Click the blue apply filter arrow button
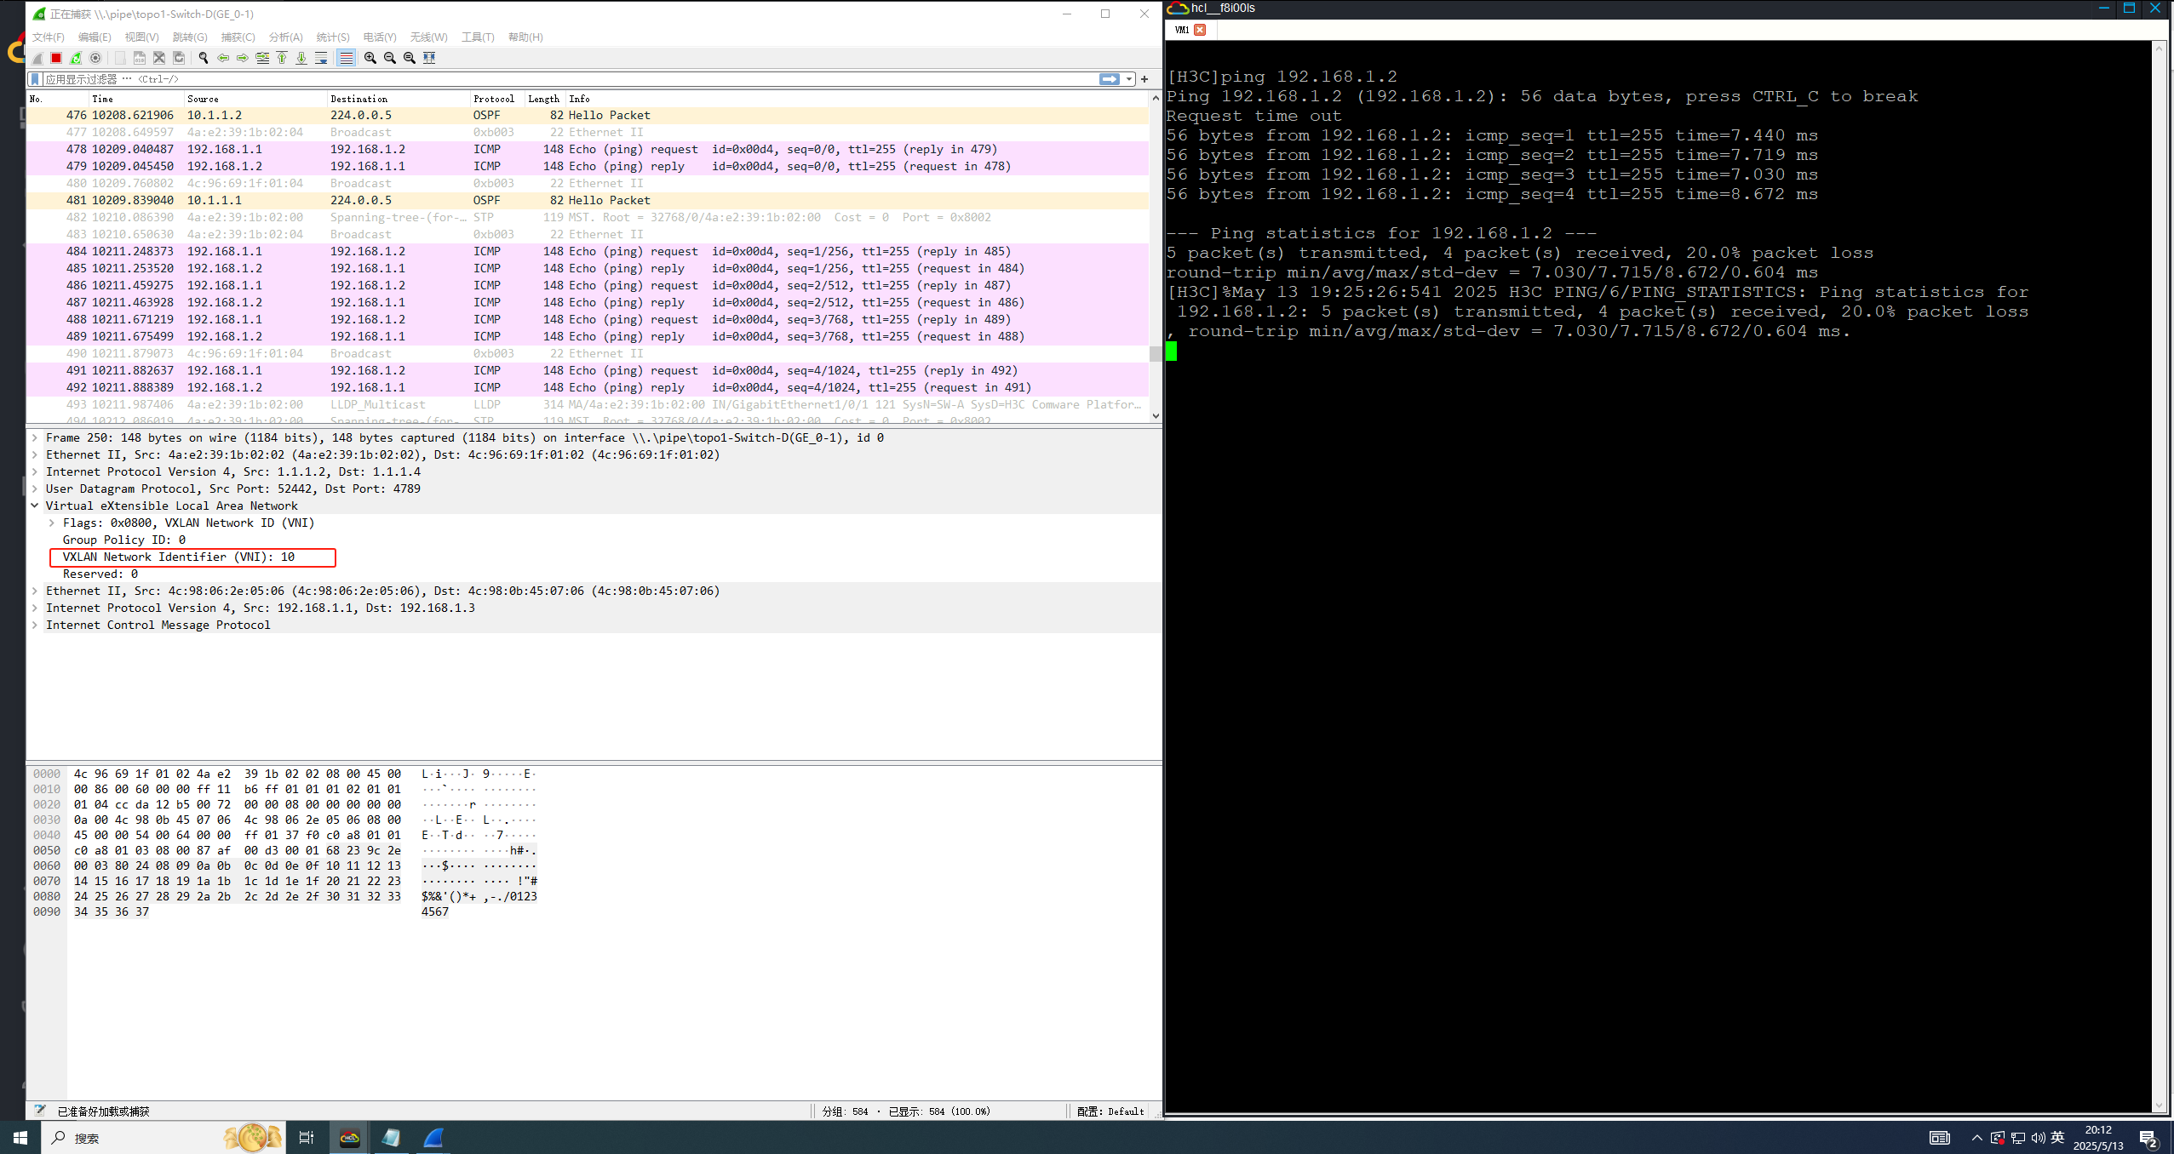 1109,79
